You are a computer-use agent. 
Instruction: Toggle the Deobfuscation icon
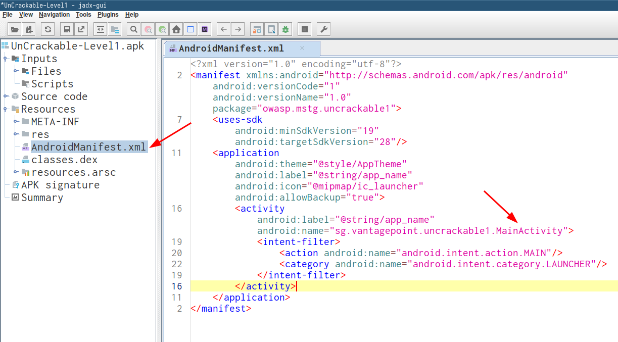pos(257,29)
